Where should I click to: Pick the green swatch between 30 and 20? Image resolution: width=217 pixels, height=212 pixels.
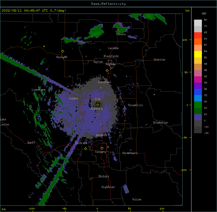[x=198, y=105]
